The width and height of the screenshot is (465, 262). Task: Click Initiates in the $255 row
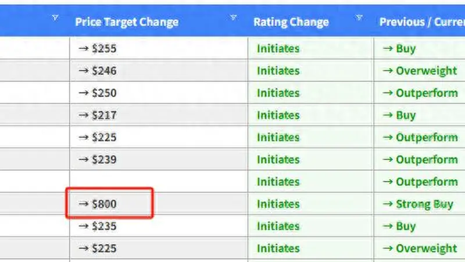tap(278, 48)
